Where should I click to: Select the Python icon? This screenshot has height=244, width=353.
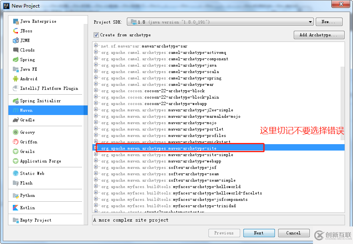click(16, 195)
